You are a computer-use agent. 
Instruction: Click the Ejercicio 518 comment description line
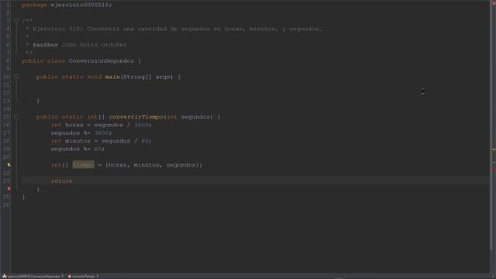pyautogui.click(x=177, y=29)
